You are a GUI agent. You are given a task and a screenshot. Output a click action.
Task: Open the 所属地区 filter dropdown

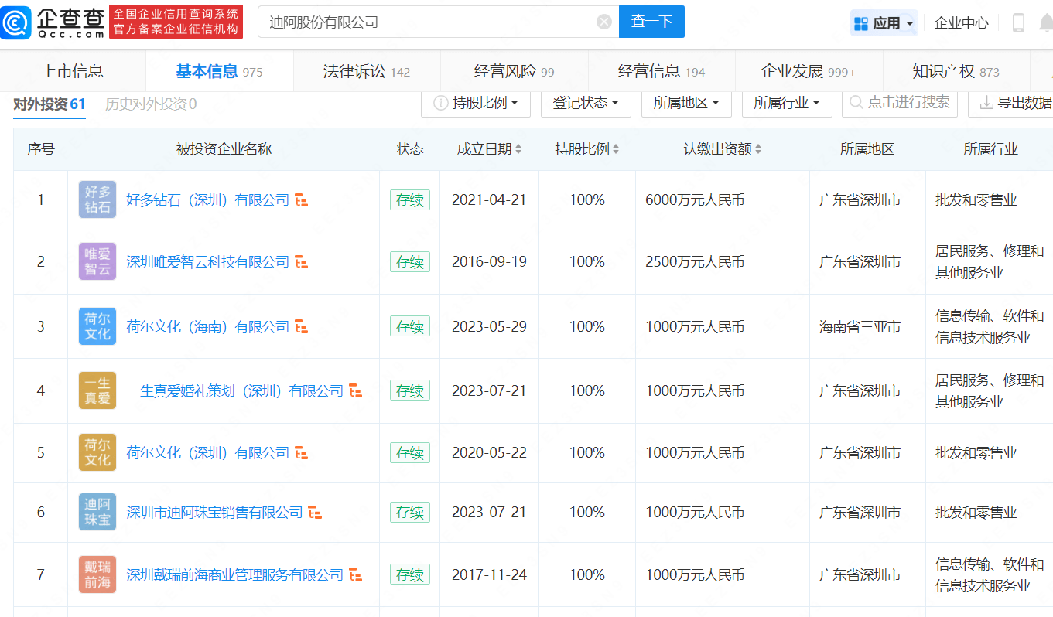[686, 103]
